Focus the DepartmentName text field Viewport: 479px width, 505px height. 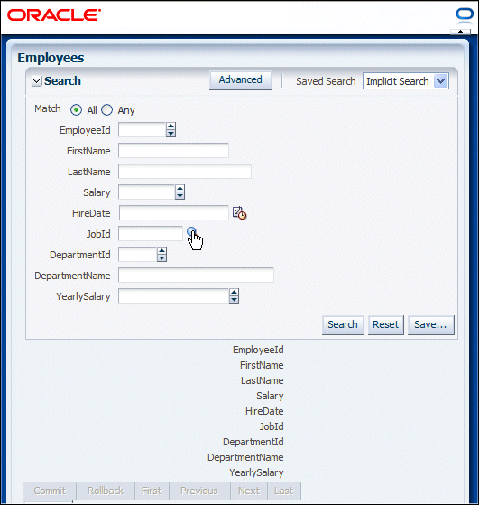point(196,276)
